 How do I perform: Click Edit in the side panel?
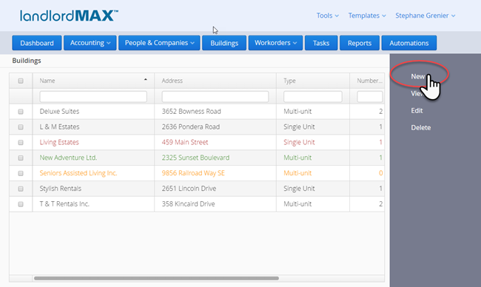pyautogui.click(x=417, y=110)
